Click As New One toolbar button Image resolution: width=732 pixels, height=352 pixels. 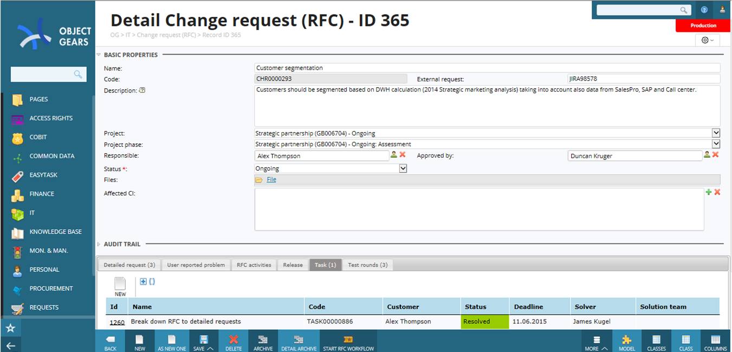pos(172,343)
